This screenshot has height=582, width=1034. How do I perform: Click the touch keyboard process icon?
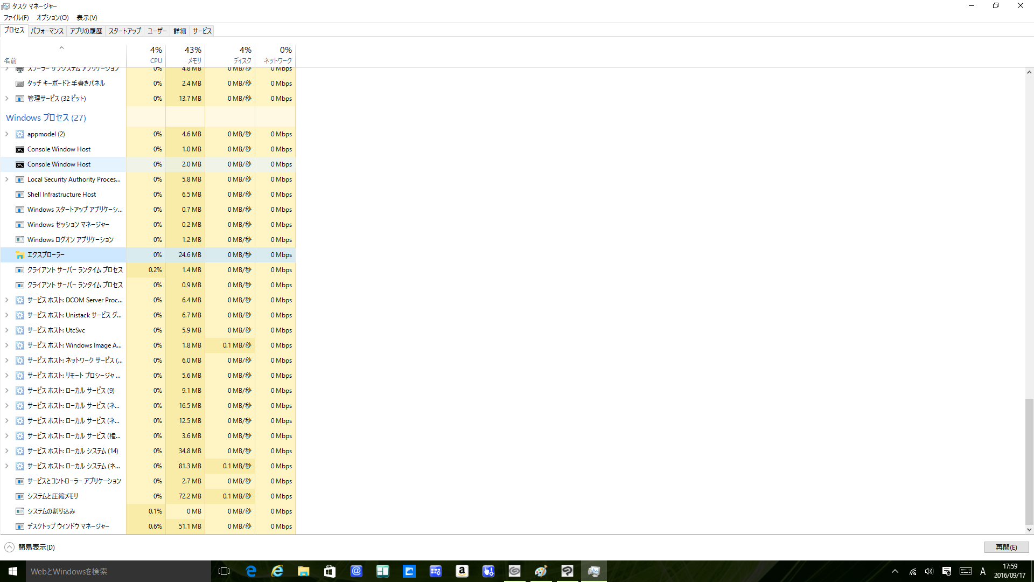(x=20, y=84)
